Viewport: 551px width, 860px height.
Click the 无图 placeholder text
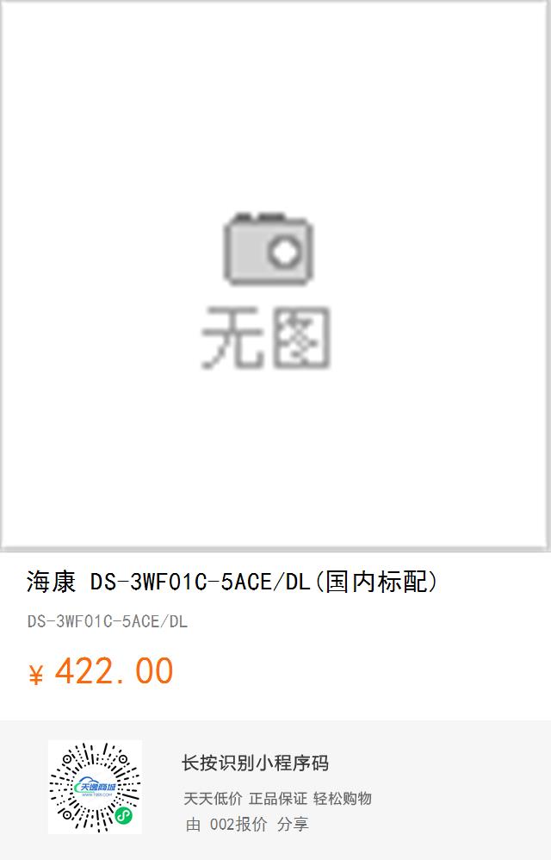pos(266,337)
